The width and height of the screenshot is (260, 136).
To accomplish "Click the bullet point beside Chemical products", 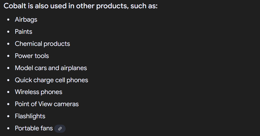I will 9,44.
